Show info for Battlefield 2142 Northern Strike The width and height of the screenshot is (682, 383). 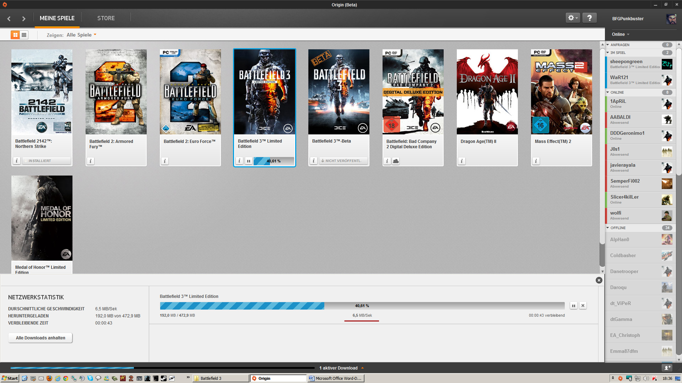(16, 161)
